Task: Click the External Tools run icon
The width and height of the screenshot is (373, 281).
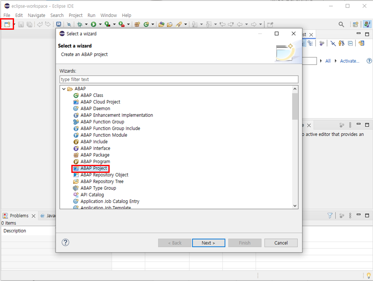Action: pyautogui.click(x=122, y=24)
